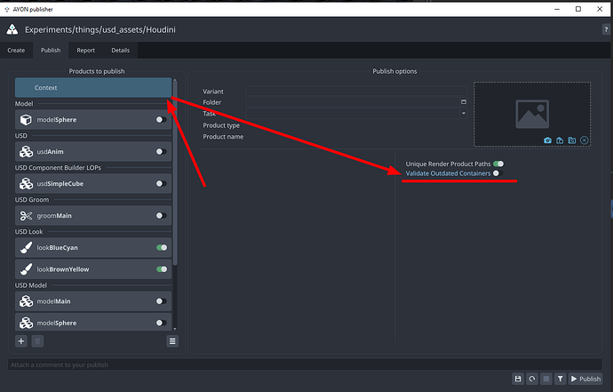Turn on Validate Outdated Containers
613x392 pixels.
click(498, 173)
